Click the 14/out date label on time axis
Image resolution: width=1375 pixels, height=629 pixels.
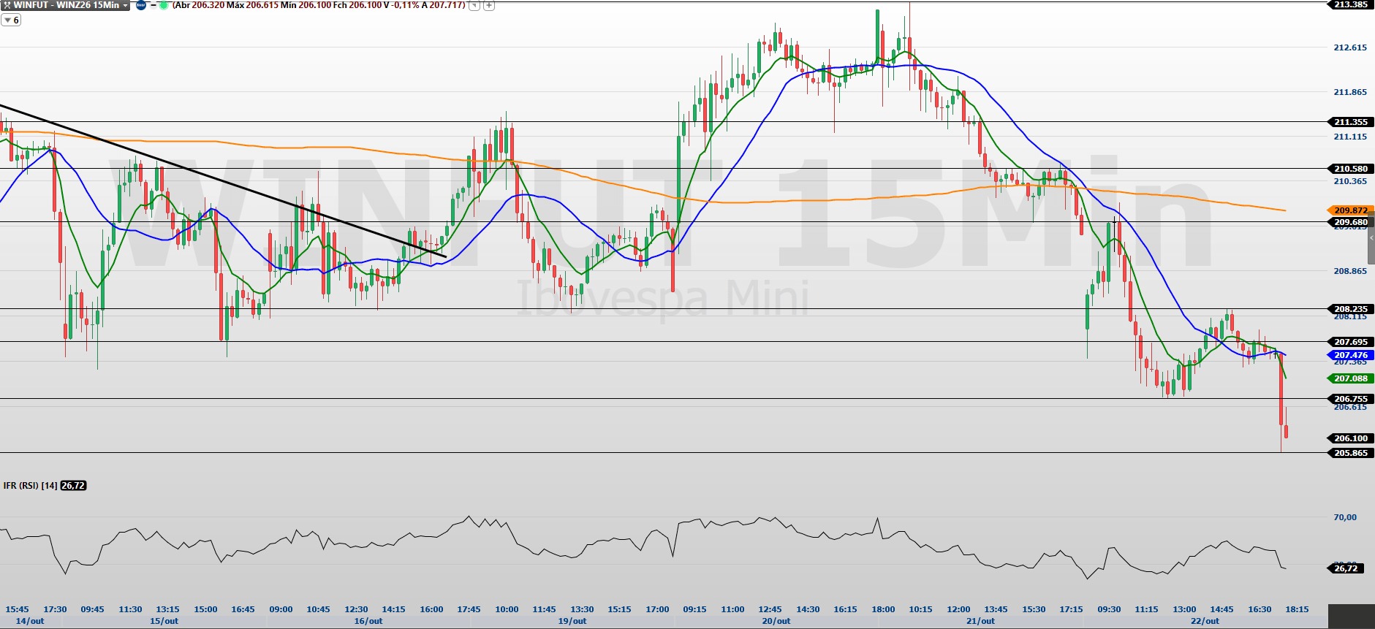[30, 621]
